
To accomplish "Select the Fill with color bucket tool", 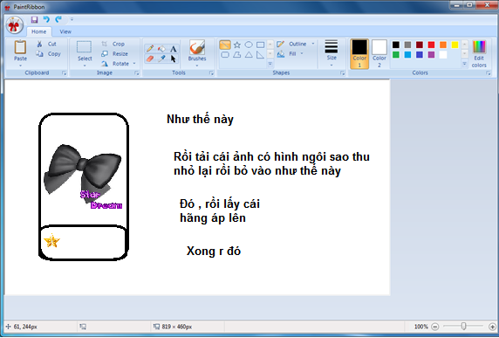I will click(x=161, y=48).
